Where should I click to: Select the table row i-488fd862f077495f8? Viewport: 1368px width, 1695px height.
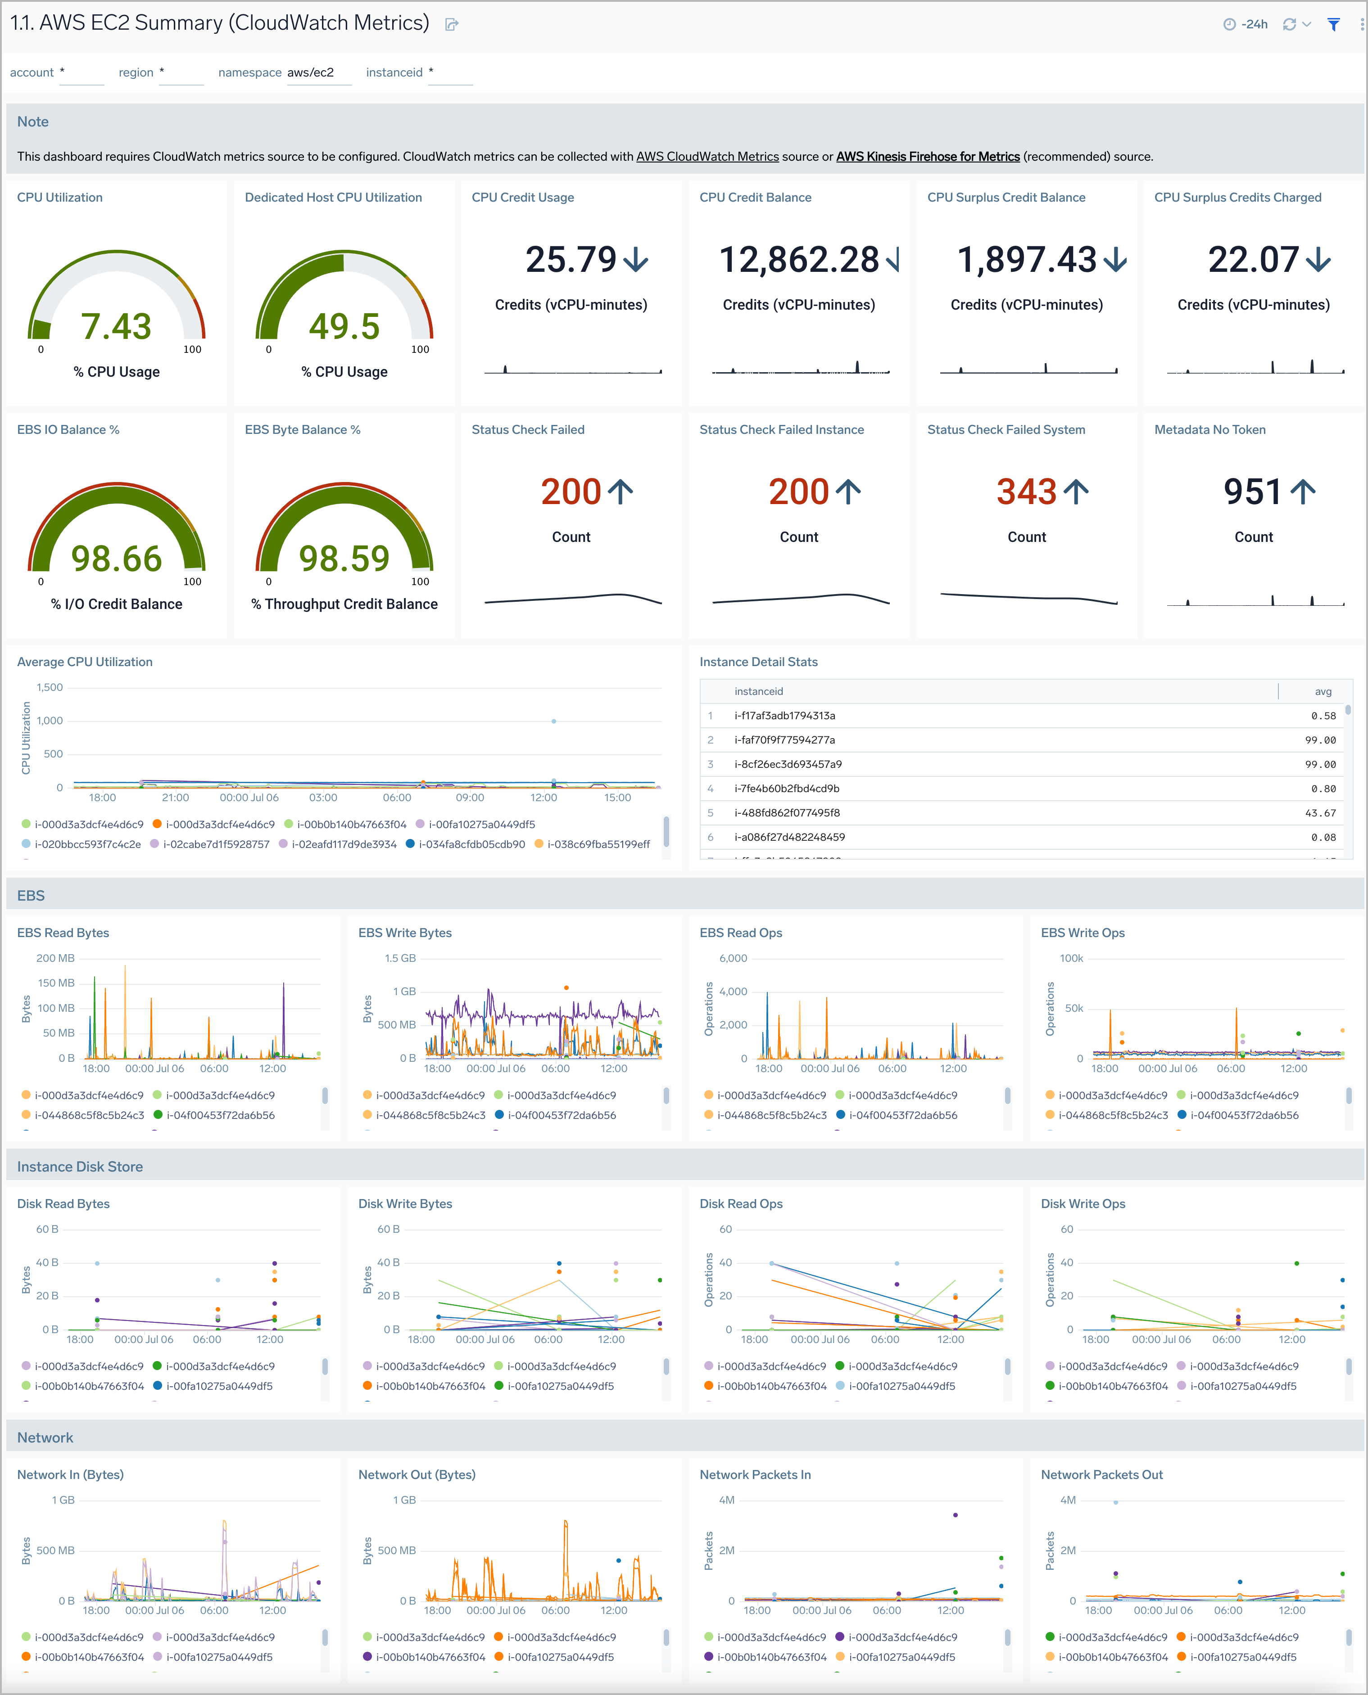pyautogui.click(x=1021, y=813)
